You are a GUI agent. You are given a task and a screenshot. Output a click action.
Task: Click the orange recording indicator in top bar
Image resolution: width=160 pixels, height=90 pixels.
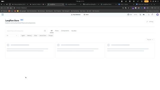(x=146, y=1)
